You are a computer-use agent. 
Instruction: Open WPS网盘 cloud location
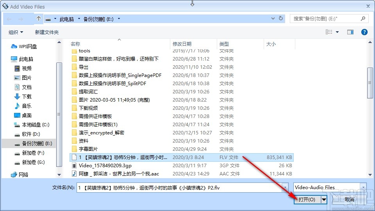pyautogui.click(x=24, y=46)
